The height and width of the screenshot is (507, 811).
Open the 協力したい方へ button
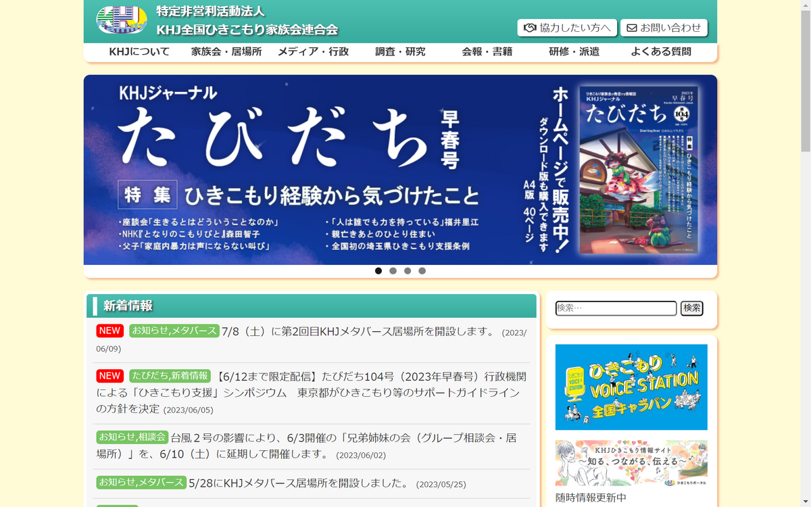[567, 28]
